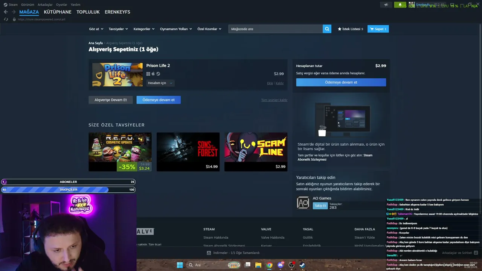482x271 pixels.
Task: Open the Steam menu
Action: [13, 5]
